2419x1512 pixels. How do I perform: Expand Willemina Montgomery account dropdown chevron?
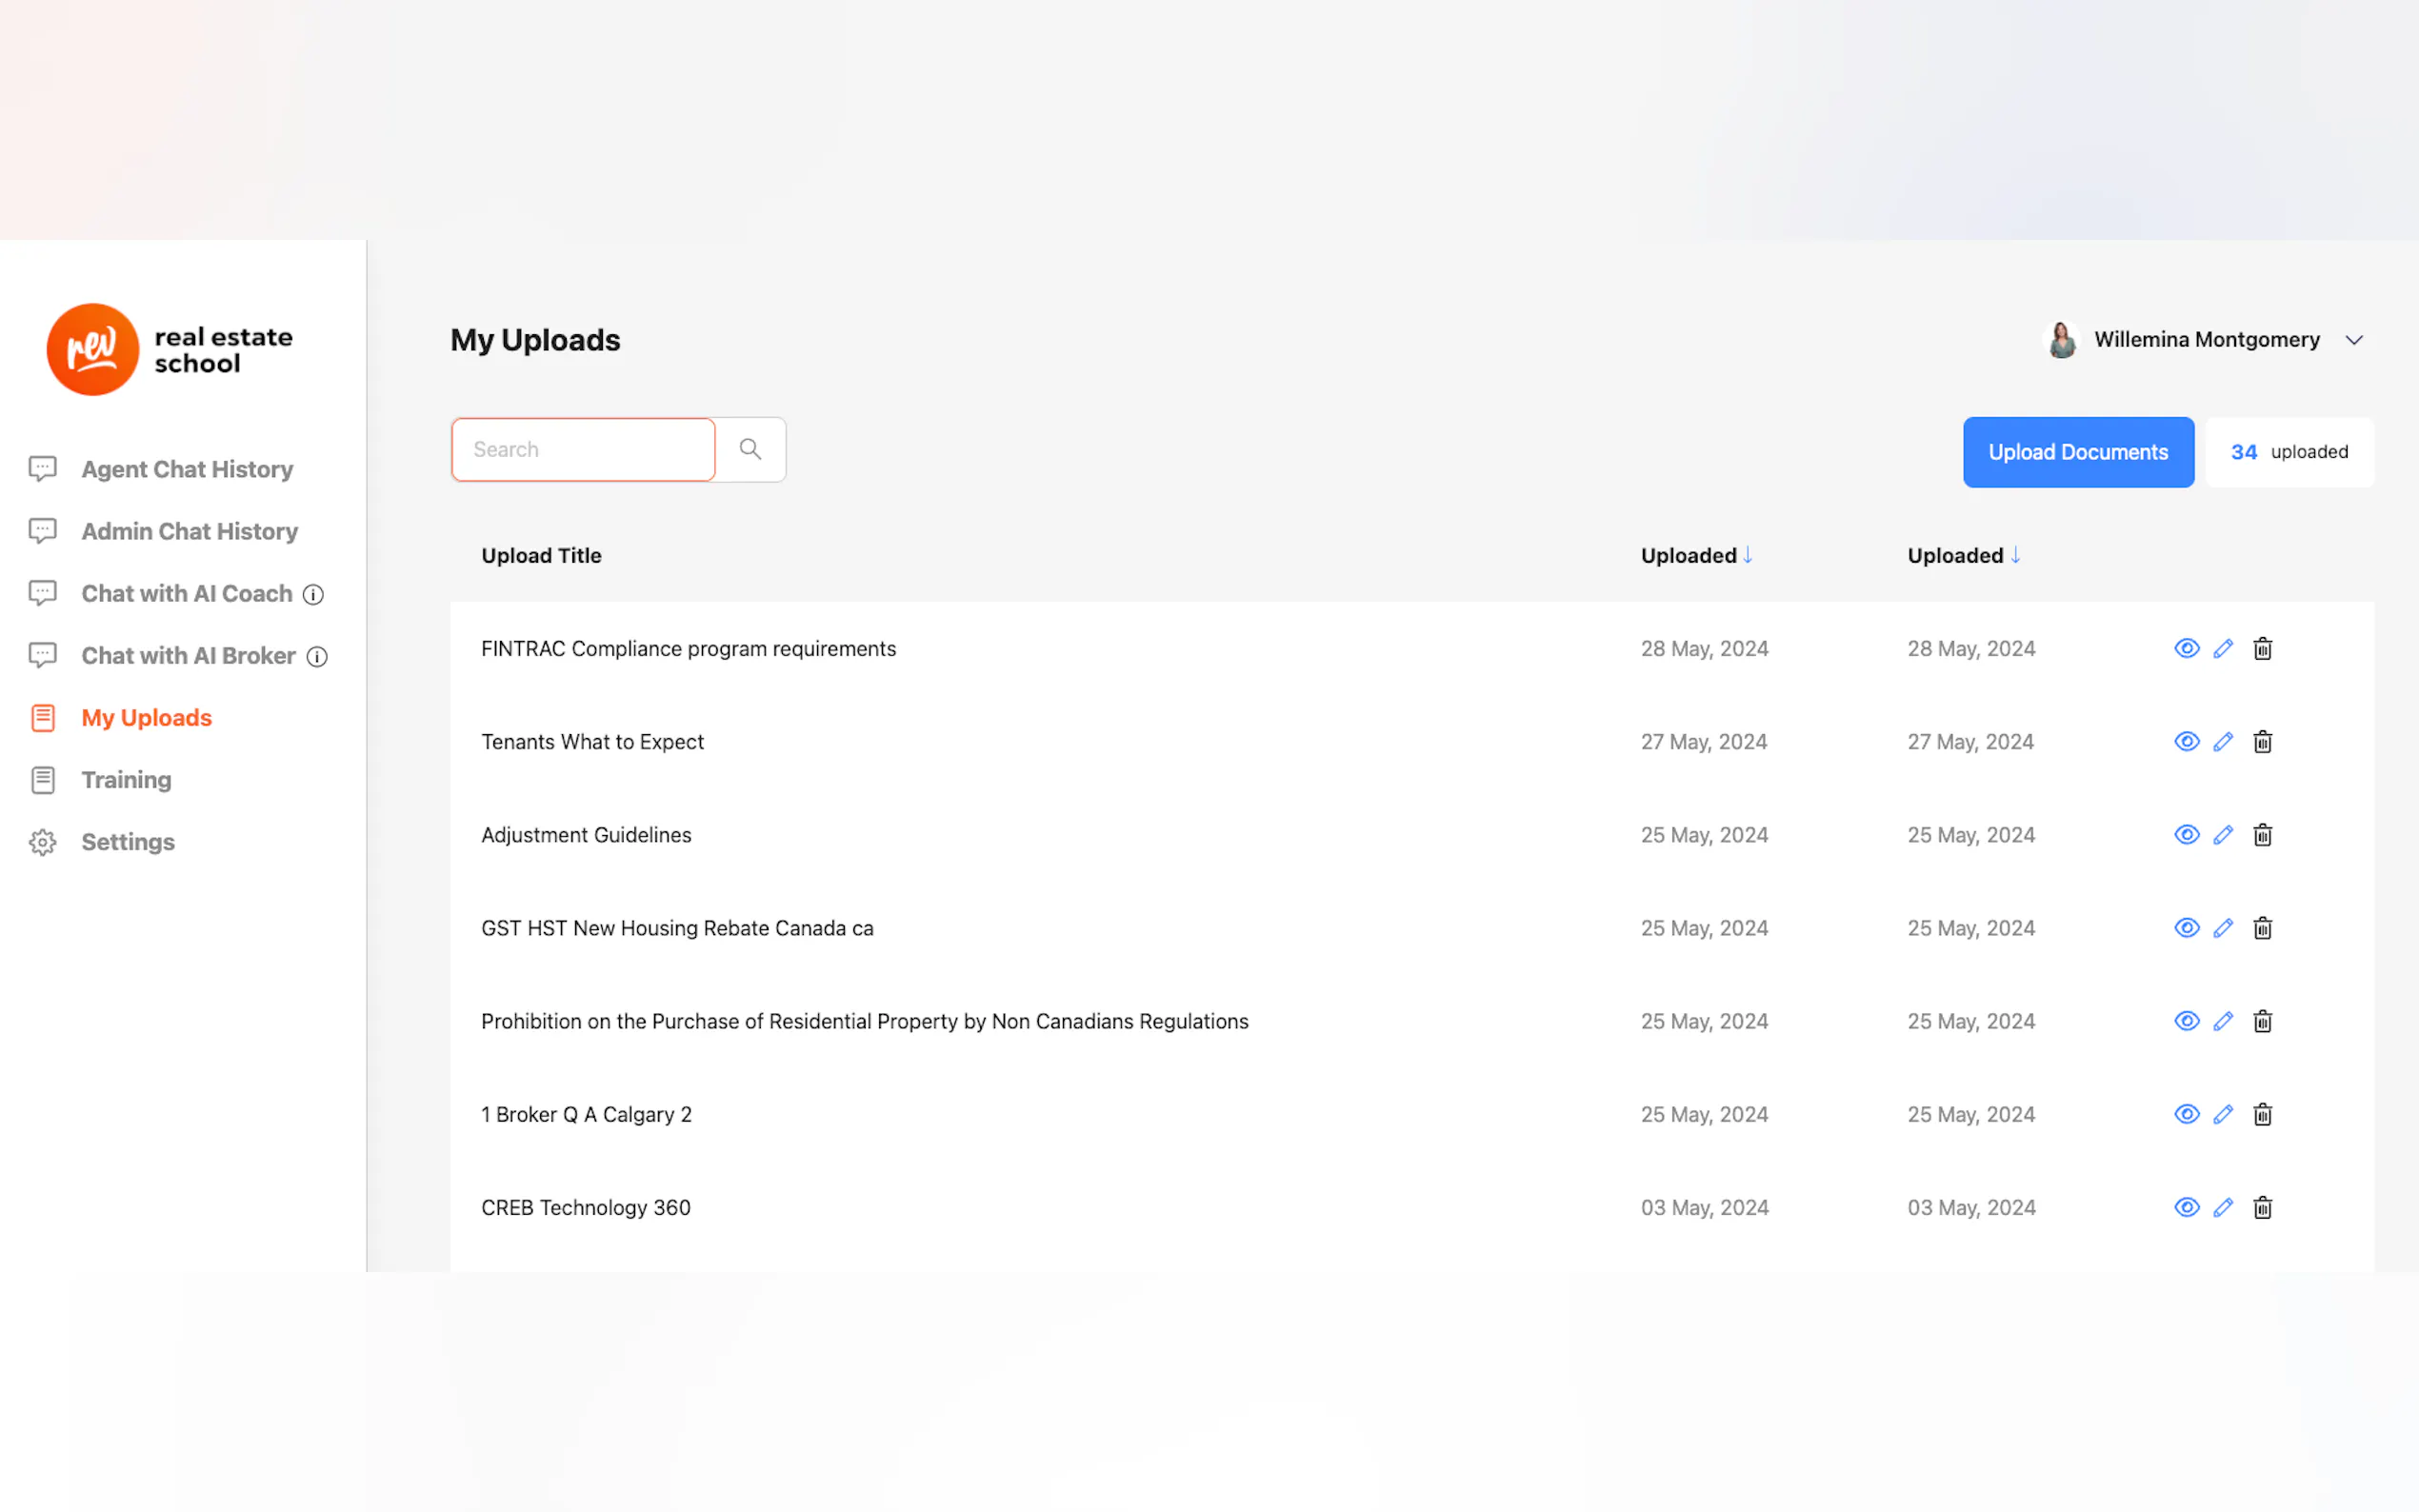coord(2353,341)
